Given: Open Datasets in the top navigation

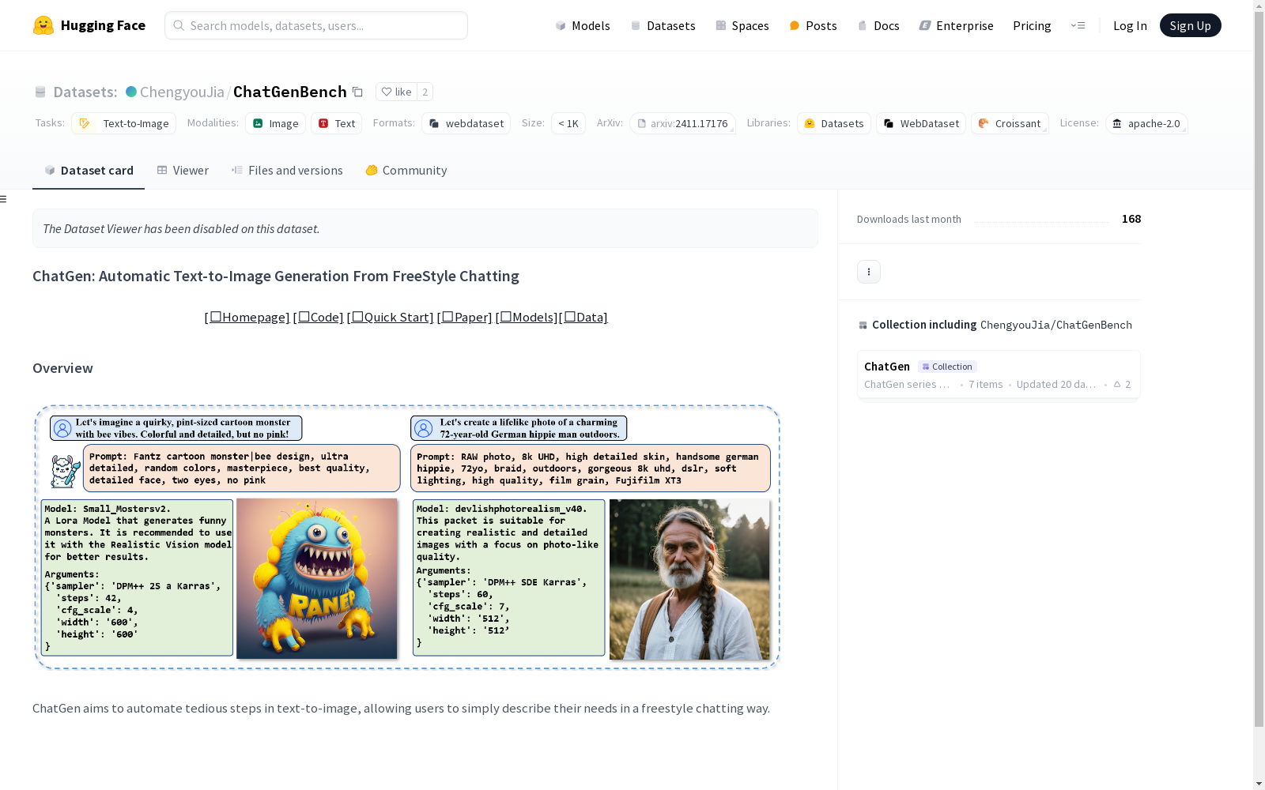Looking at the screenshot, I should click(663, 25).
